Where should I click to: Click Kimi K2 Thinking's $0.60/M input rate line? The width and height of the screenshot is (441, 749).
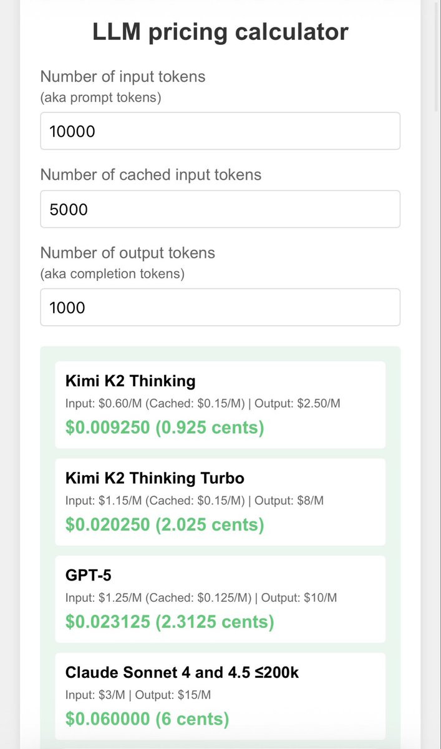203,403
